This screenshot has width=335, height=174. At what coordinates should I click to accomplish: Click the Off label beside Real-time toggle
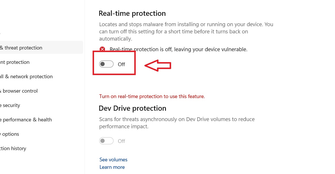[121, 64]
